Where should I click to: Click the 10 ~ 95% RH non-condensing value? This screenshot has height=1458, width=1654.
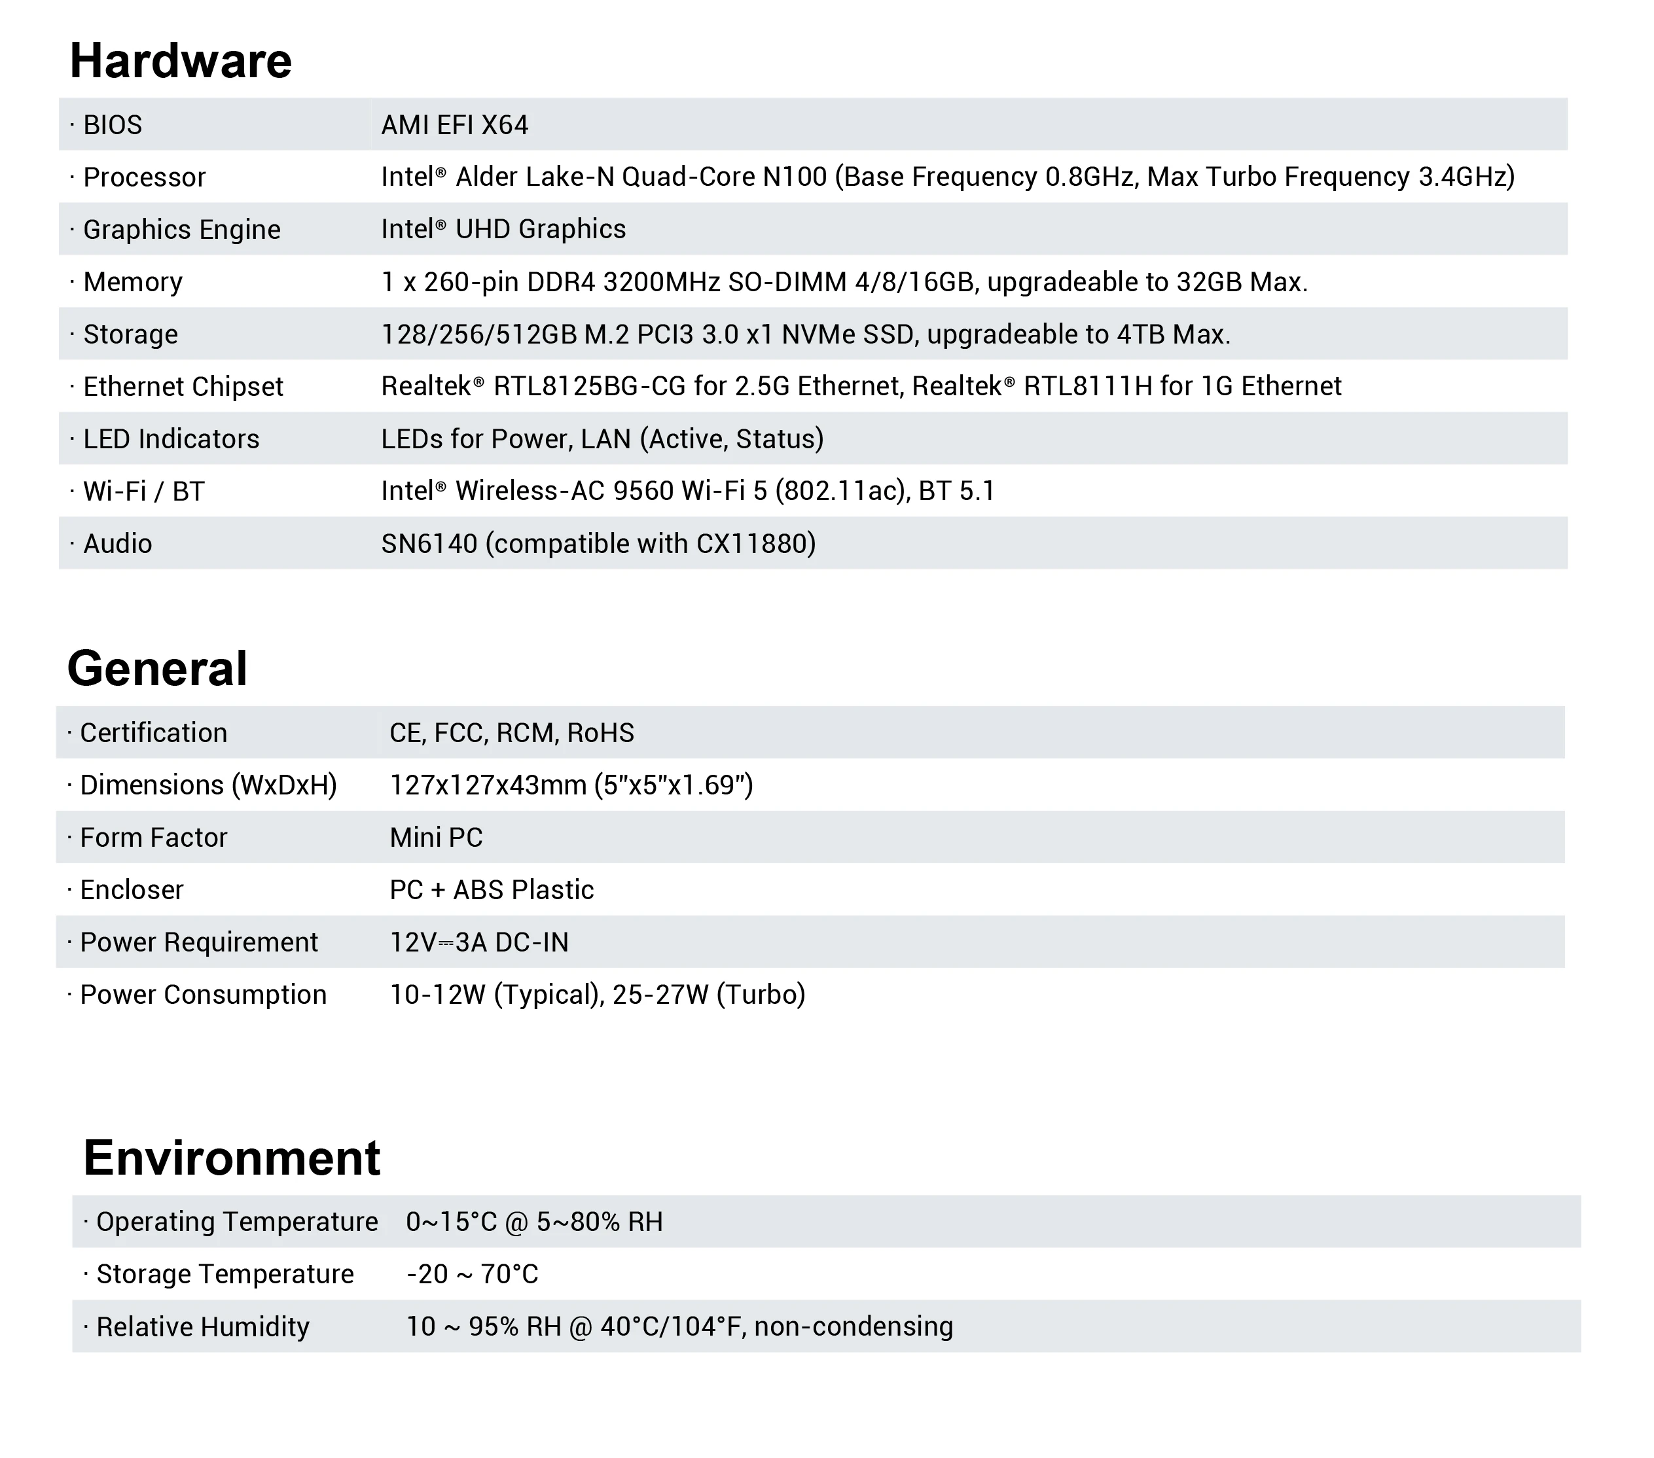tap(679, 1327)
